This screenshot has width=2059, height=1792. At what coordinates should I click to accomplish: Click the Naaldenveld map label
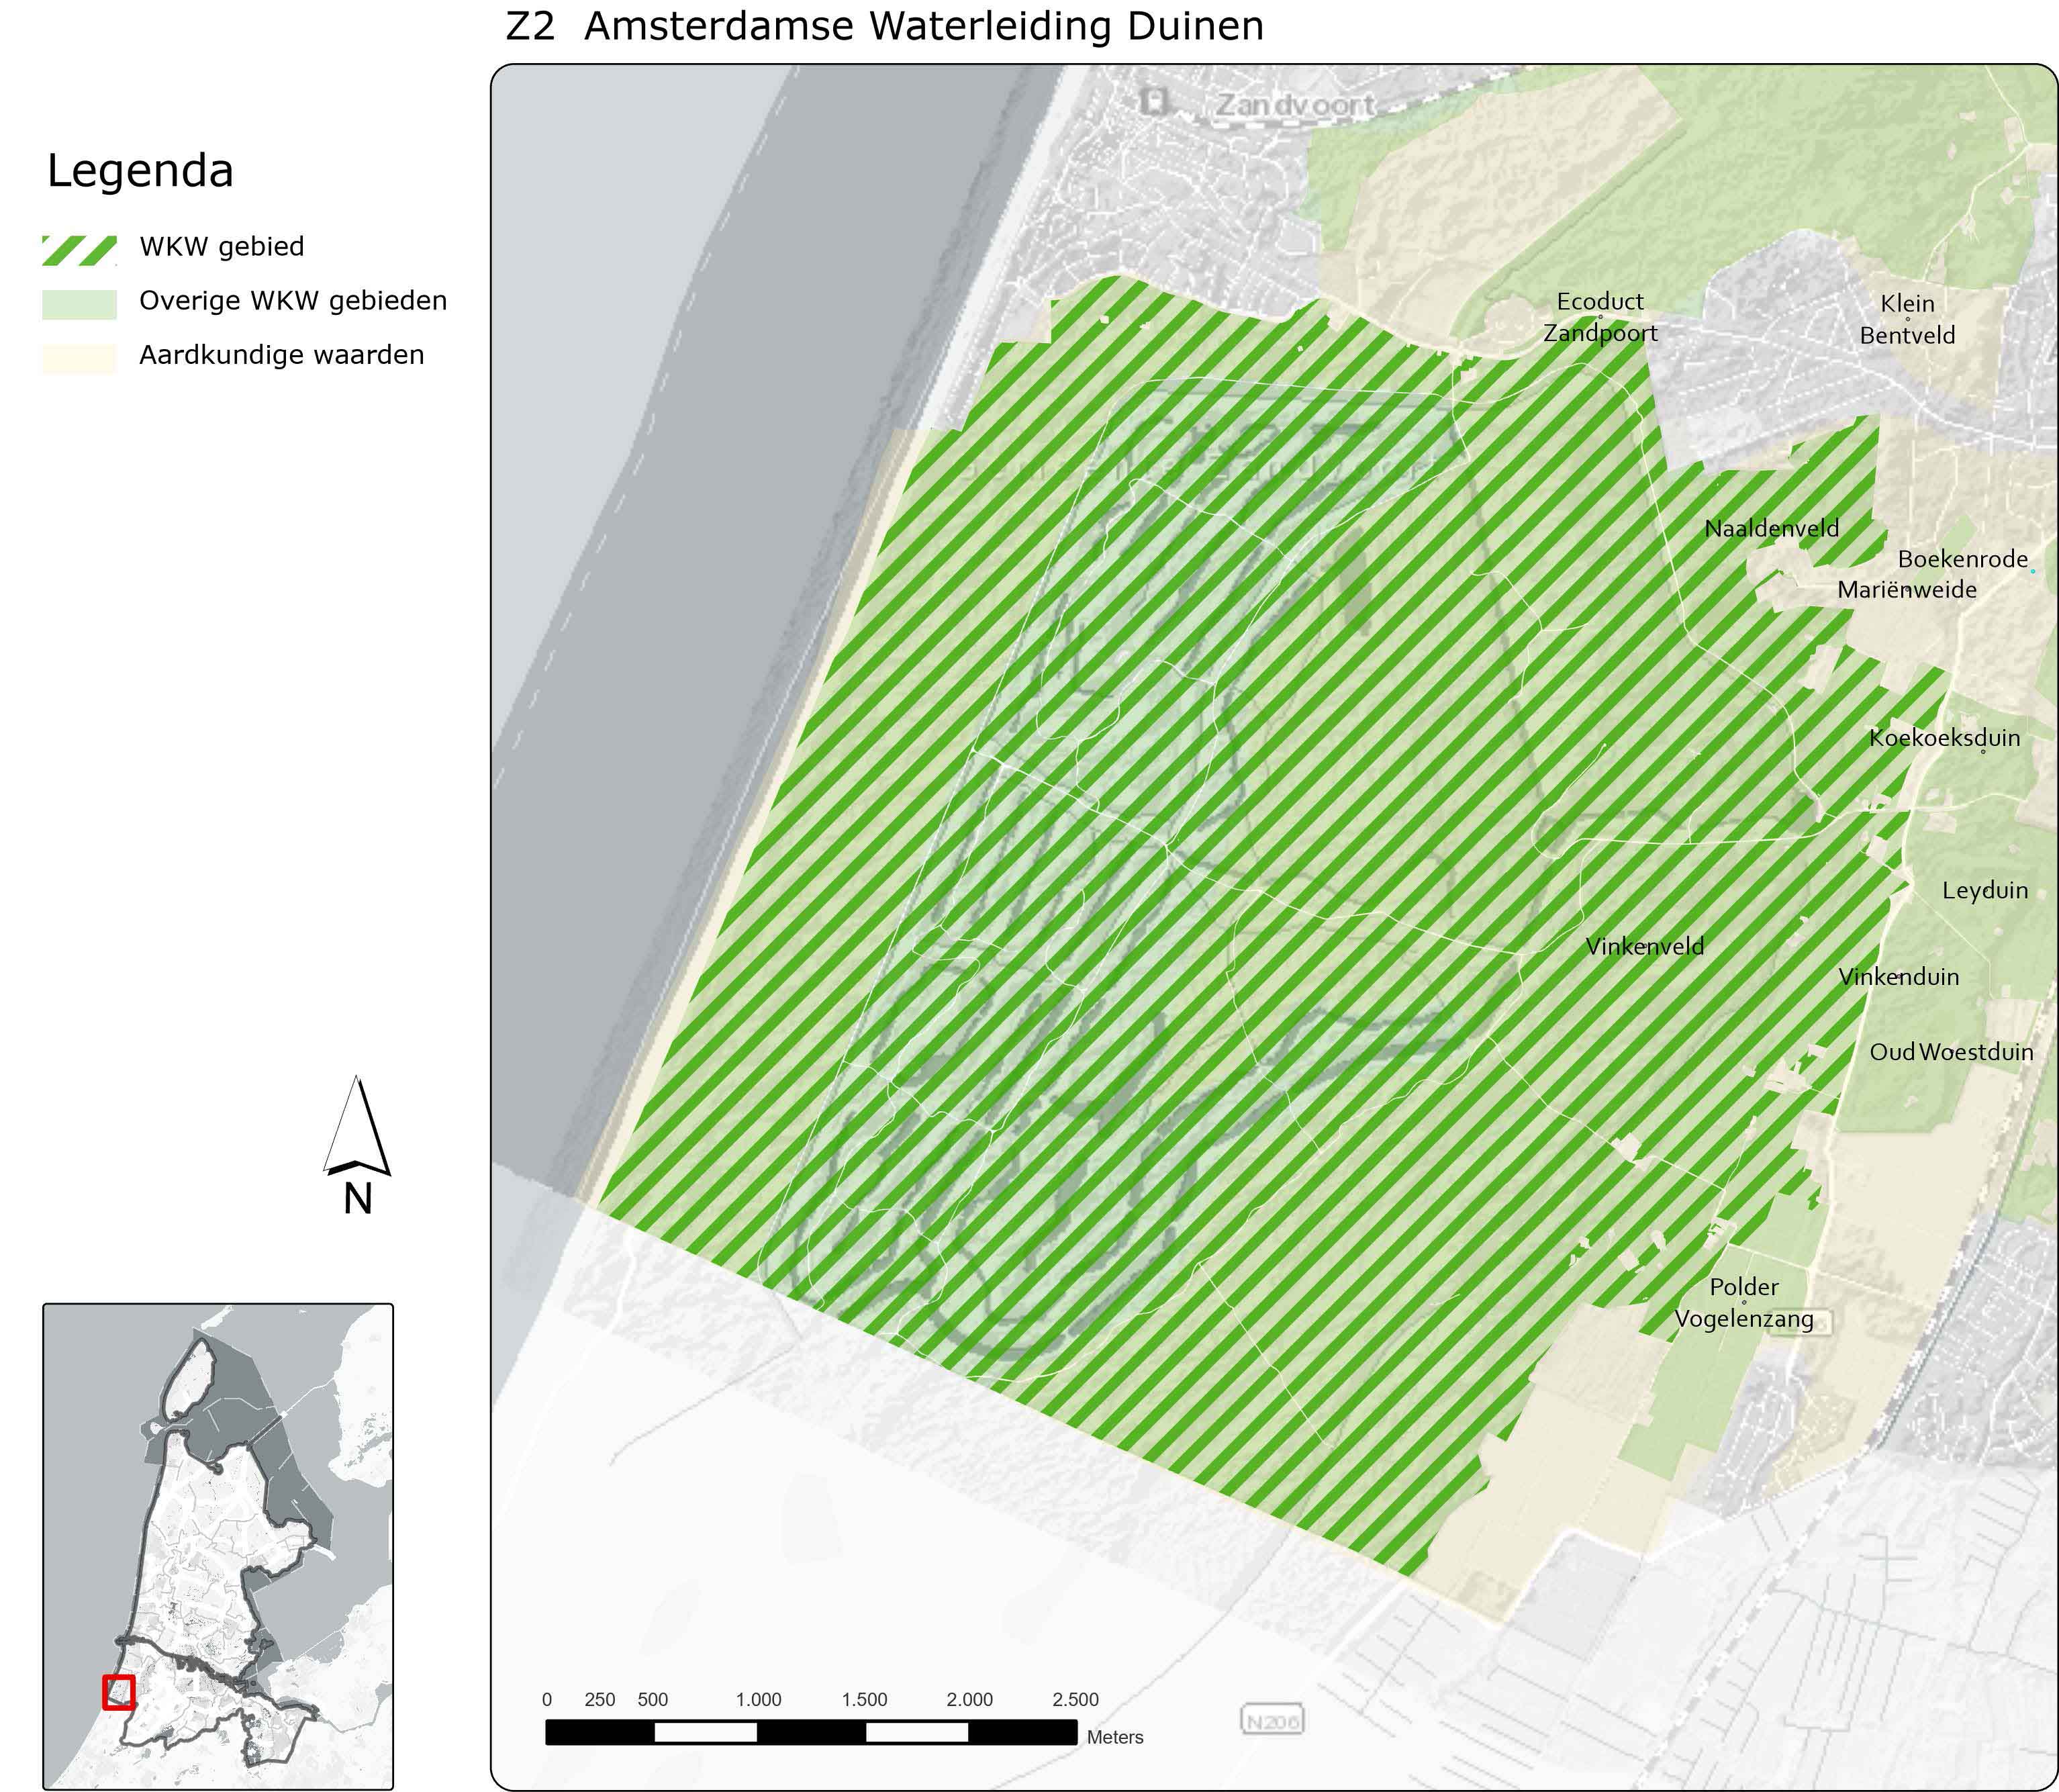coord(1771,529)
